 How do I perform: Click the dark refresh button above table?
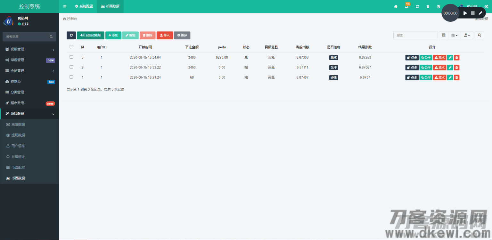pos(71,35)
